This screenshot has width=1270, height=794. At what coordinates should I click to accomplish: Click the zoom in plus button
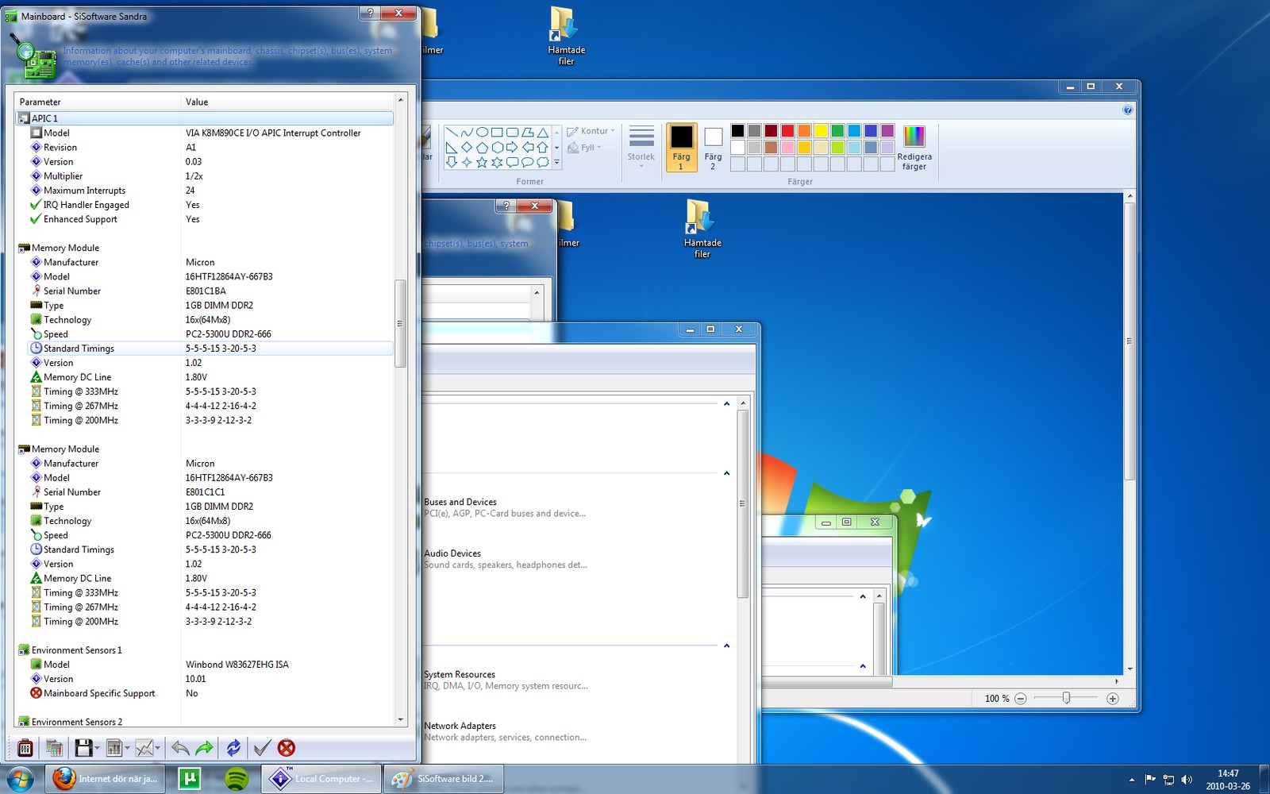coord(1112,699)
